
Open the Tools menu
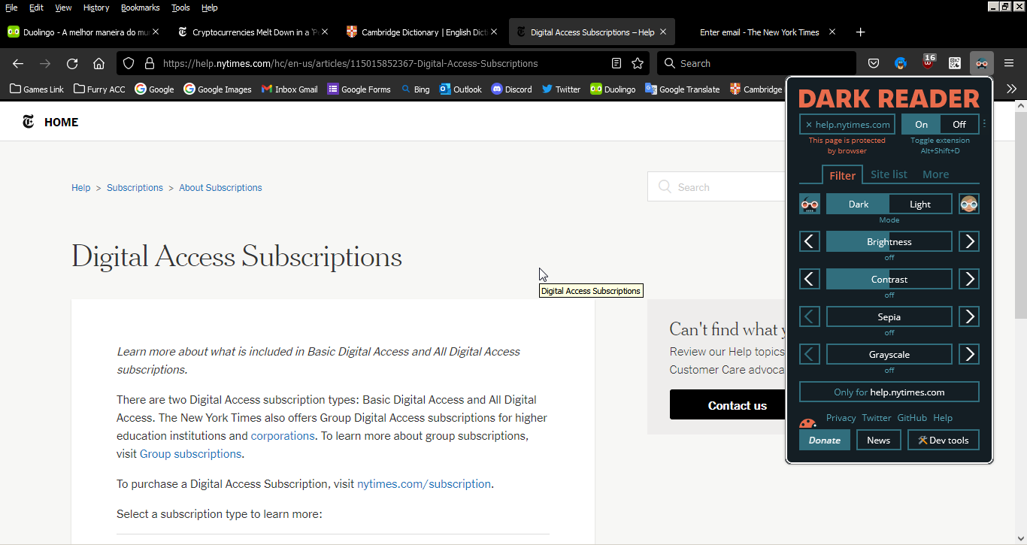coord(180,8)
